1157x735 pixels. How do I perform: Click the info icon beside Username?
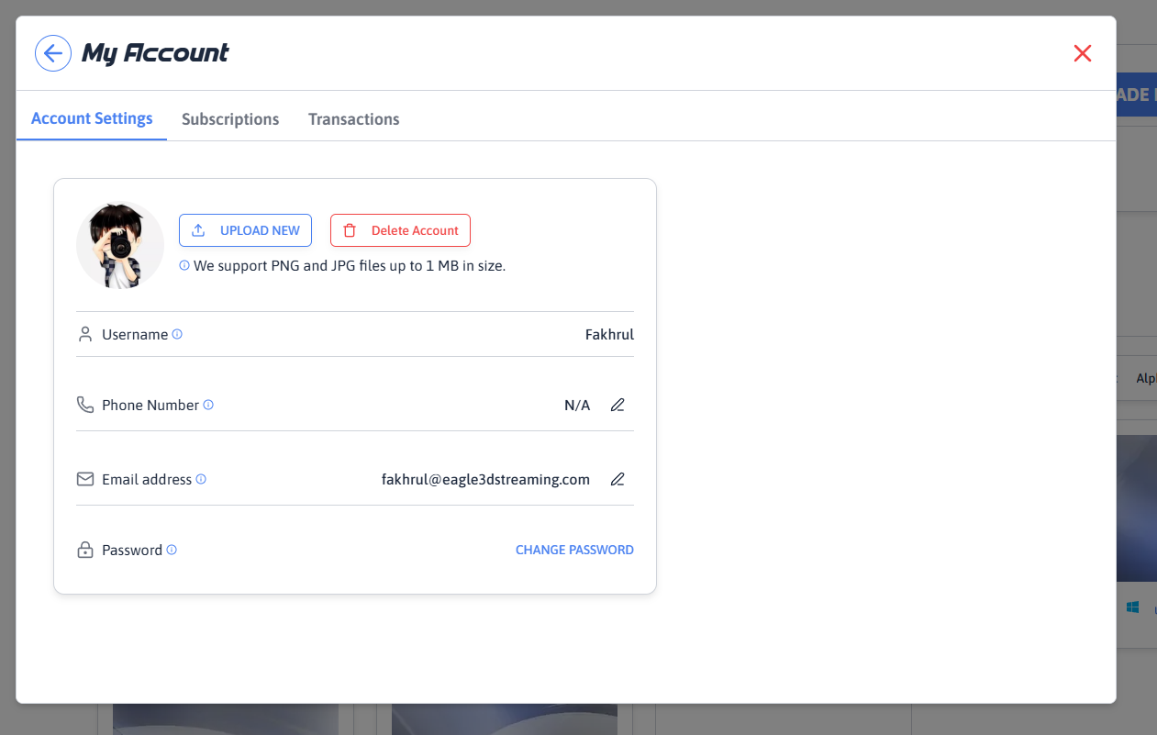(x=177, y=334)
